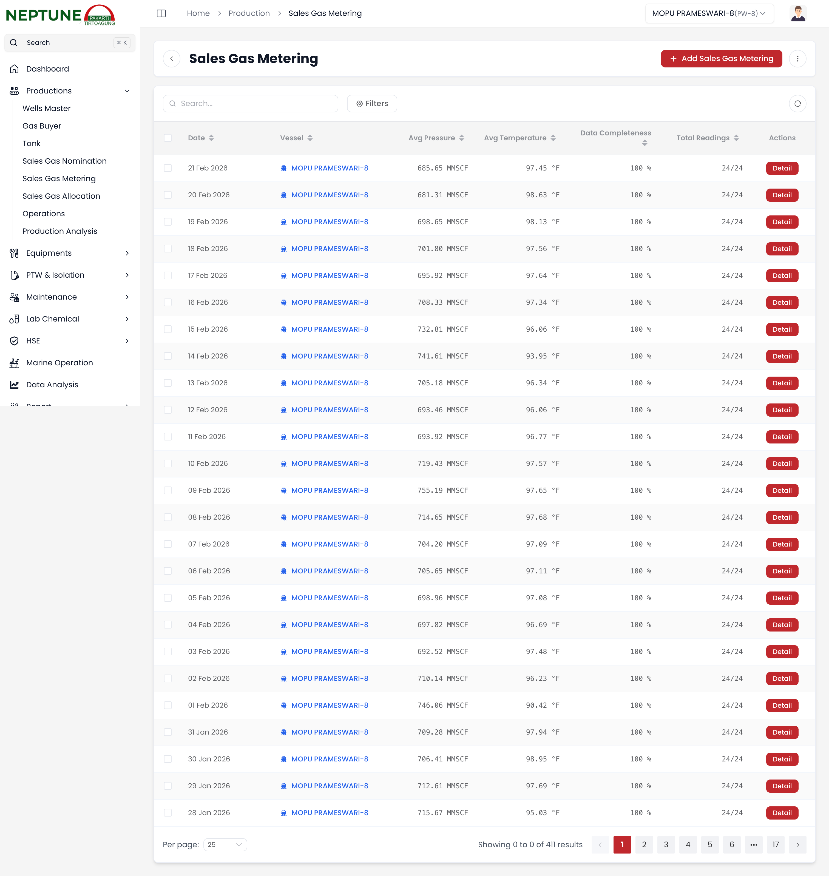Screen dimensions: 829x876
Task: Toggle the sidebar panel icon
Action: pos(161,13)
